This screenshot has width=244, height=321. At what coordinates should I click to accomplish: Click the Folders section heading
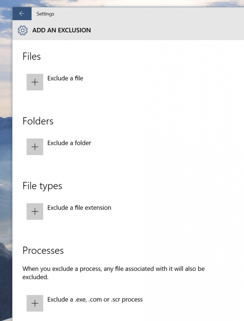38,121
